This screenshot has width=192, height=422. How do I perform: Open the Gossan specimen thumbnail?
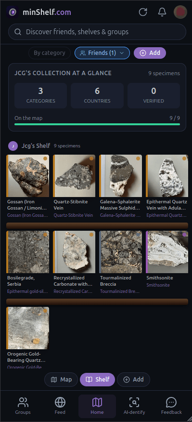click(x=28, y=176)
